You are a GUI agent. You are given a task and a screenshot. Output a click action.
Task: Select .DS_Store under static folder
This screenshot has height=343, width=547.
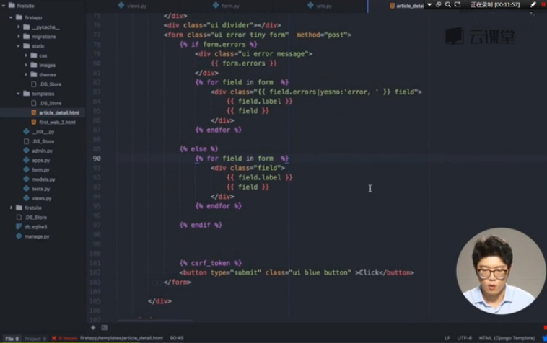click(x=51, y=84)
